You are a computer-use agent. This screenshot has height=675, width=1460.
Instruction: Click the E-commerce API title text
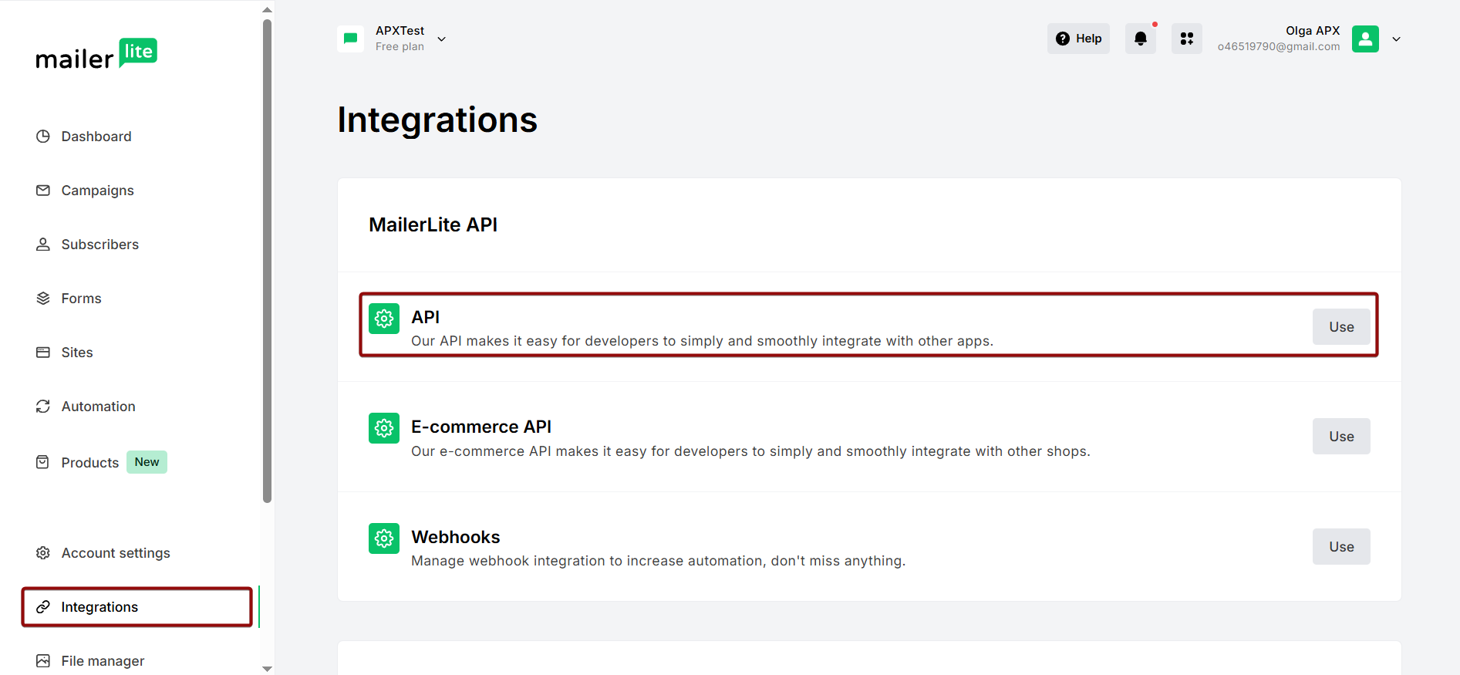point(481,427)
